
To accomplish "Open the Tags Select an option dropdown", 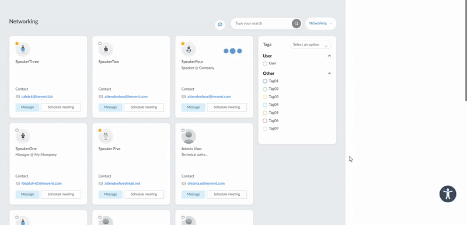I will tap(311, 44).
